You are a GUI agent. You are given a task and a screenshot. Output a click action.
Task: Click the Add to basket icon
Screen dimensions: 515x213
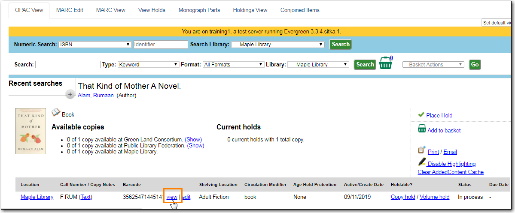[x=422, y=129]
